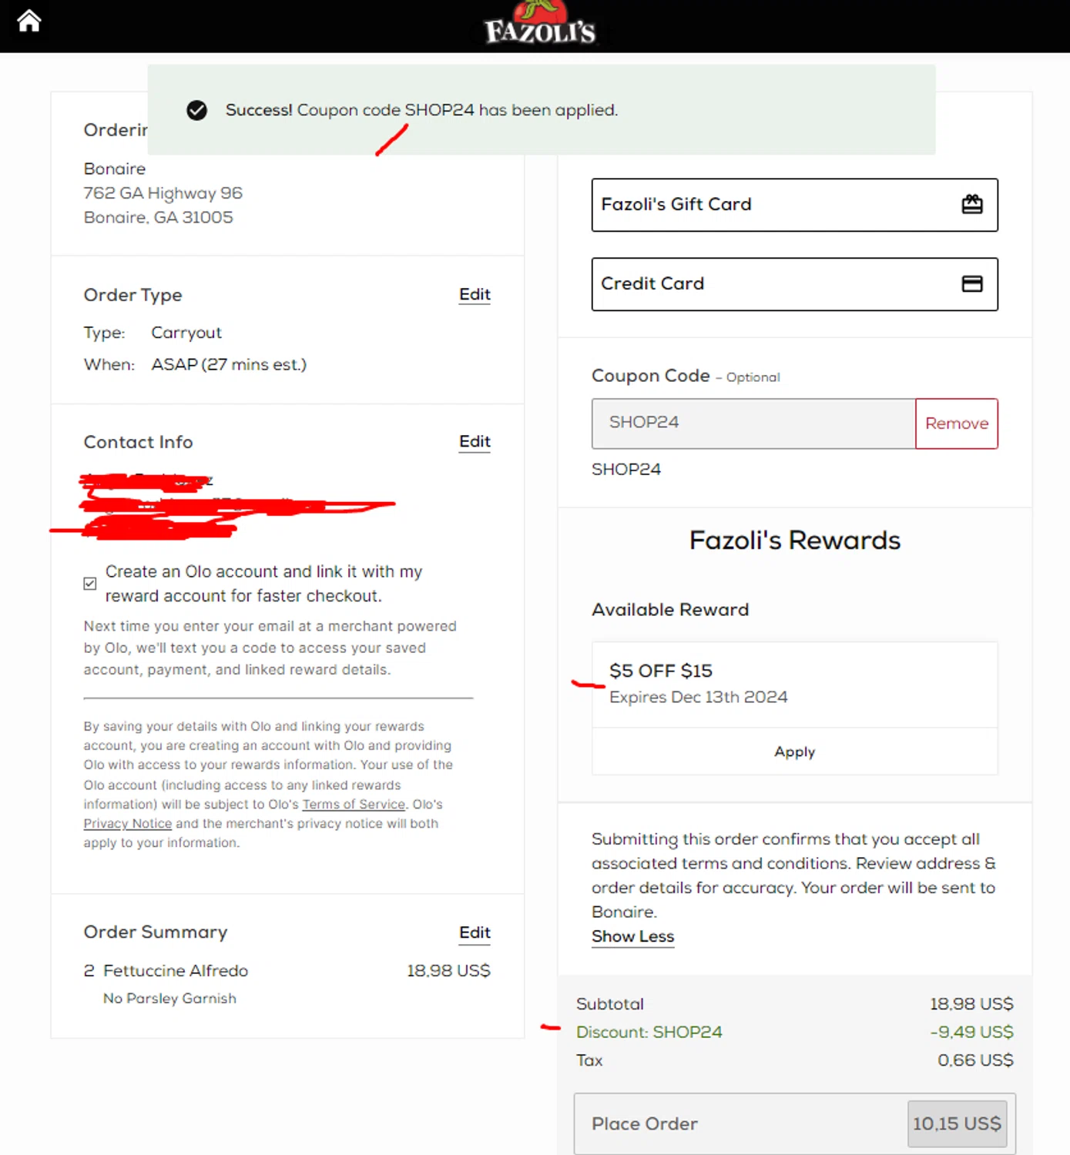Select the Discount: SHOP24 line

[649, 1032]
